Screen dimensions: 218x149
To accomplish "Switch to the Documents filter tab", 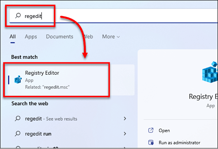I will 60,37.
